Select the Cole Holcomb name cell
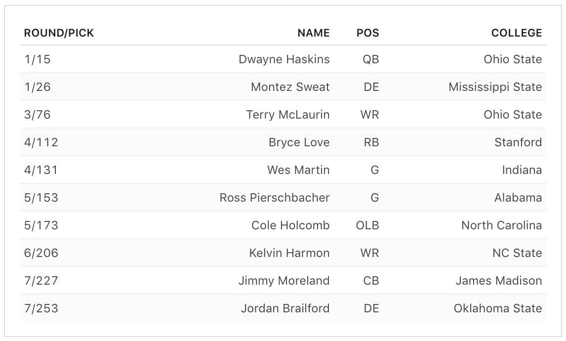Image resolution: width=566 pixels, height=341 pixels. click(x=290, y=225)
